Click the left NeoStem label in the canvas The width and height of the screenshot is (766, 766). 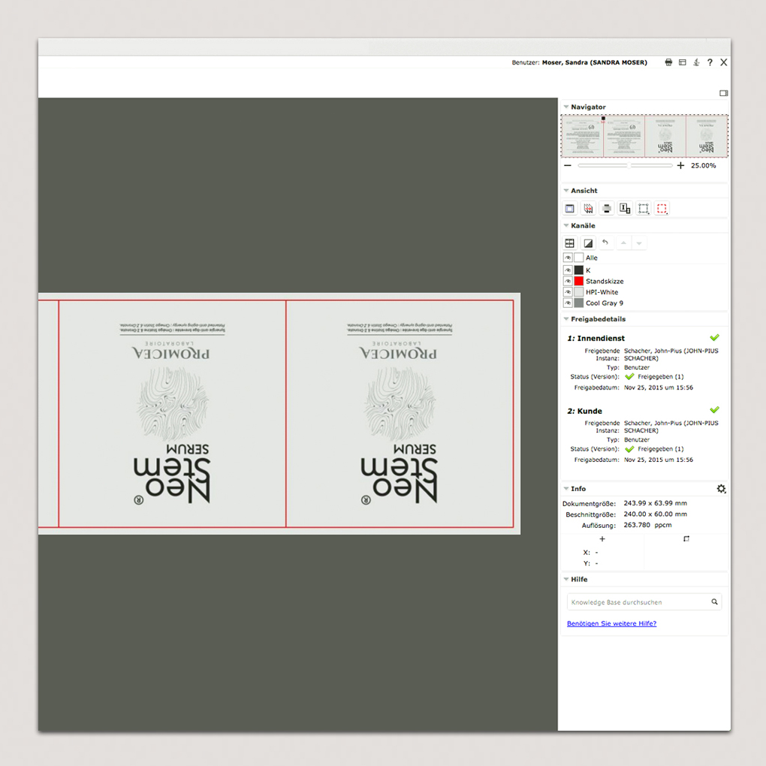[x=172, y=414]
